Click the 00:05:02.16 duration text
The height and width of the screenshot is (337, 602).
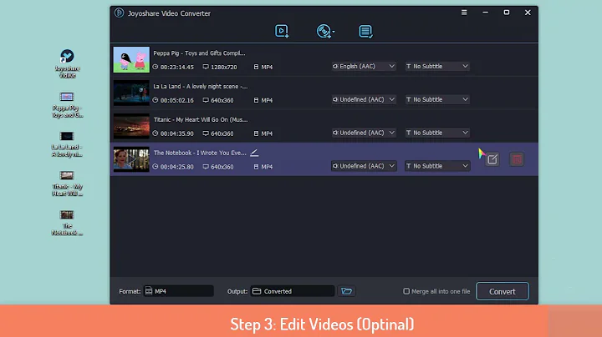(x=177, y=100)
